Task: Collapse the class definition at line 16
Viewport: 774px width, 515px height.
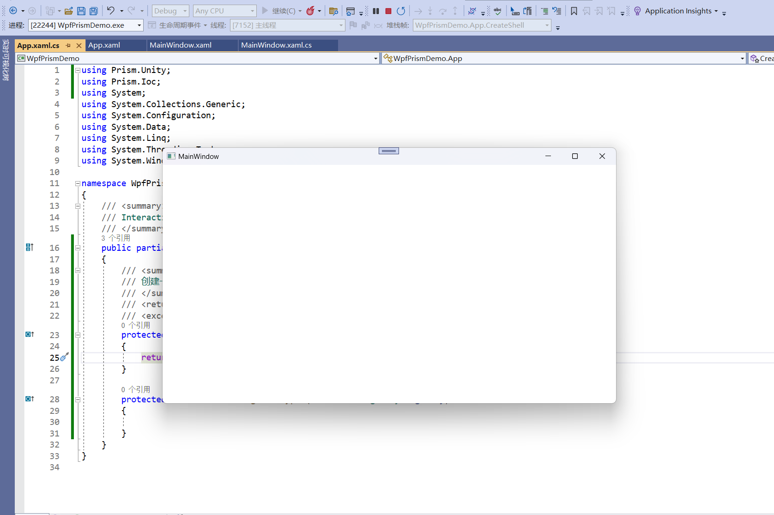Action: tap(78, 248)
